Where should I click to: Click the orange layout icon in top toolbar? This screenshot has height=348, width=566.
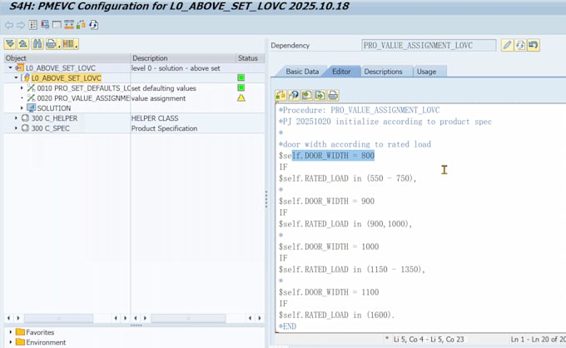click(69, 25)
